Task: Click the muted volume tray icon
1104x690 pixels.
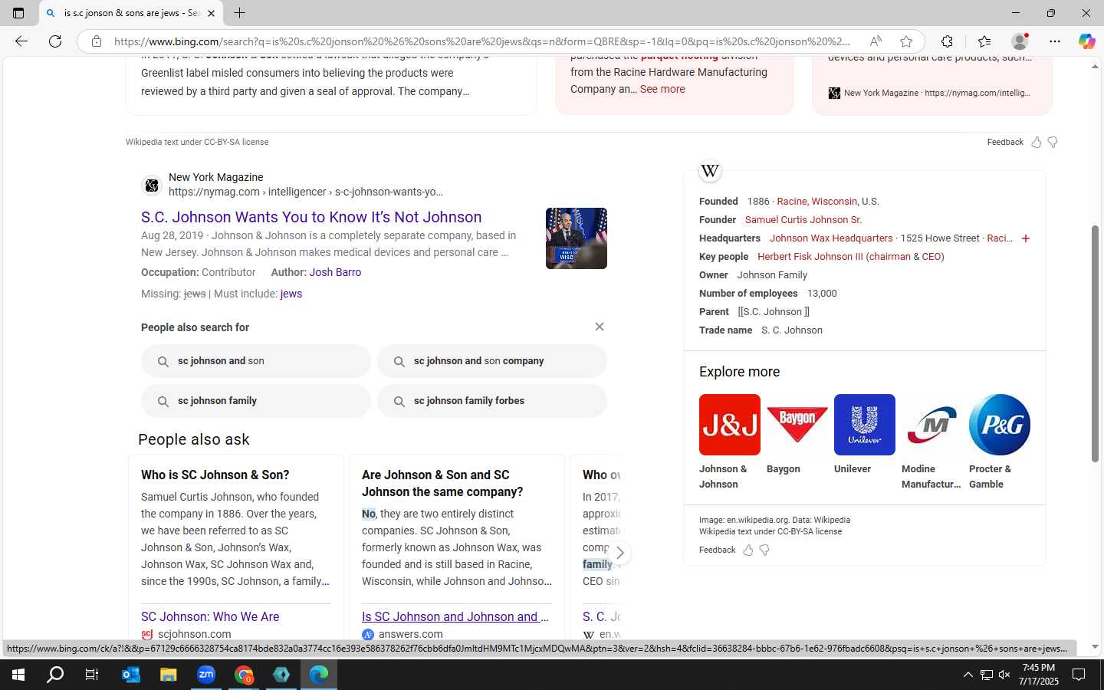Action: pyautogui.click(x=1004, y=675)
